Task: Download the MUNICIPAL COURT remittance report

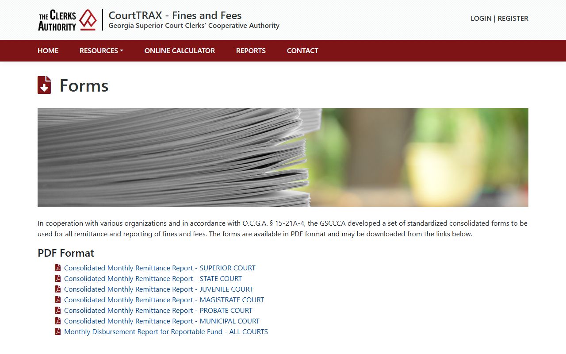Action: (162, 321)
